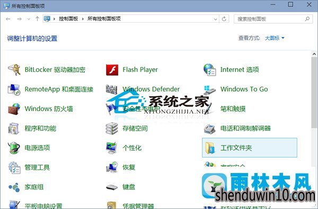
Task: Open the 笔和触摸 link
Action: [x=233, y=109]
